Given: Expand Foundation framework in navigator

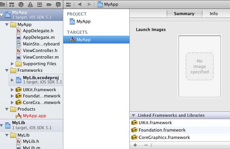Looking at the screenshot, I should (12, 96).
